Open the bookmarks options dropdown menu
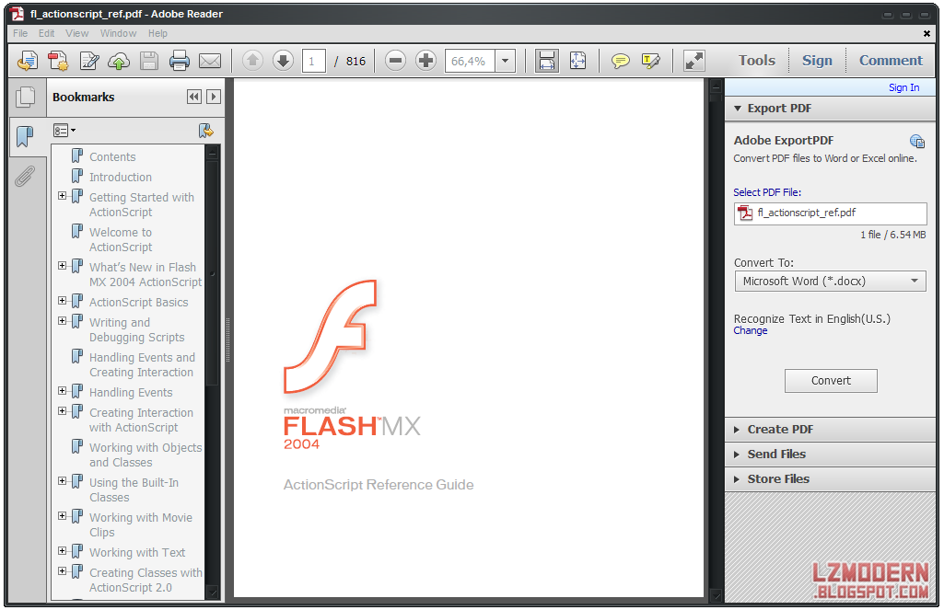This screenshot has height=610, width=944. pos(64,131)
